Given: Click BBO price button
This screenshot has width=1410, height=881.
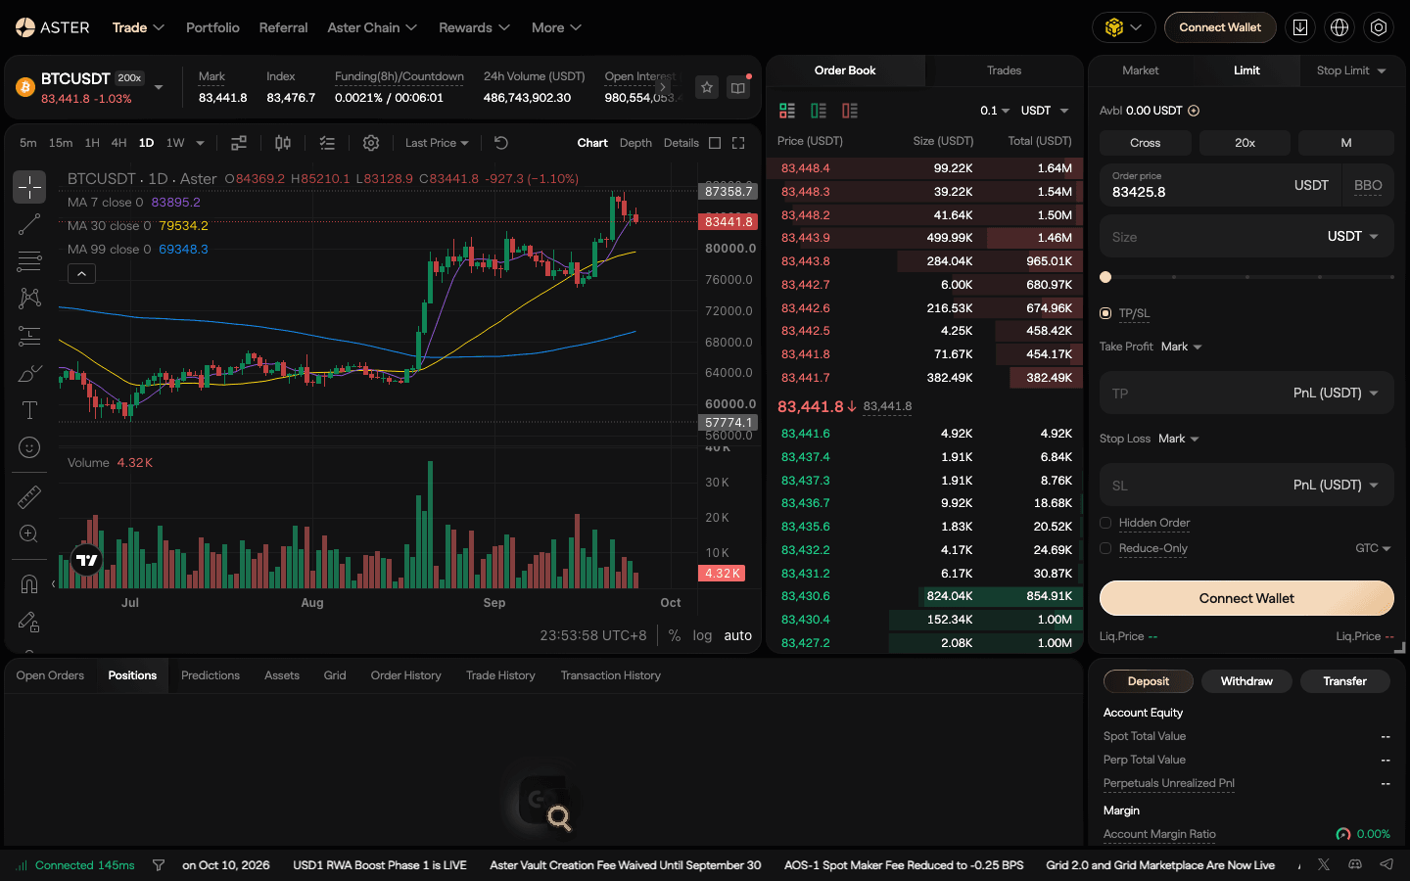Looking at the screenshot, I should click(x=1368, y=185).
